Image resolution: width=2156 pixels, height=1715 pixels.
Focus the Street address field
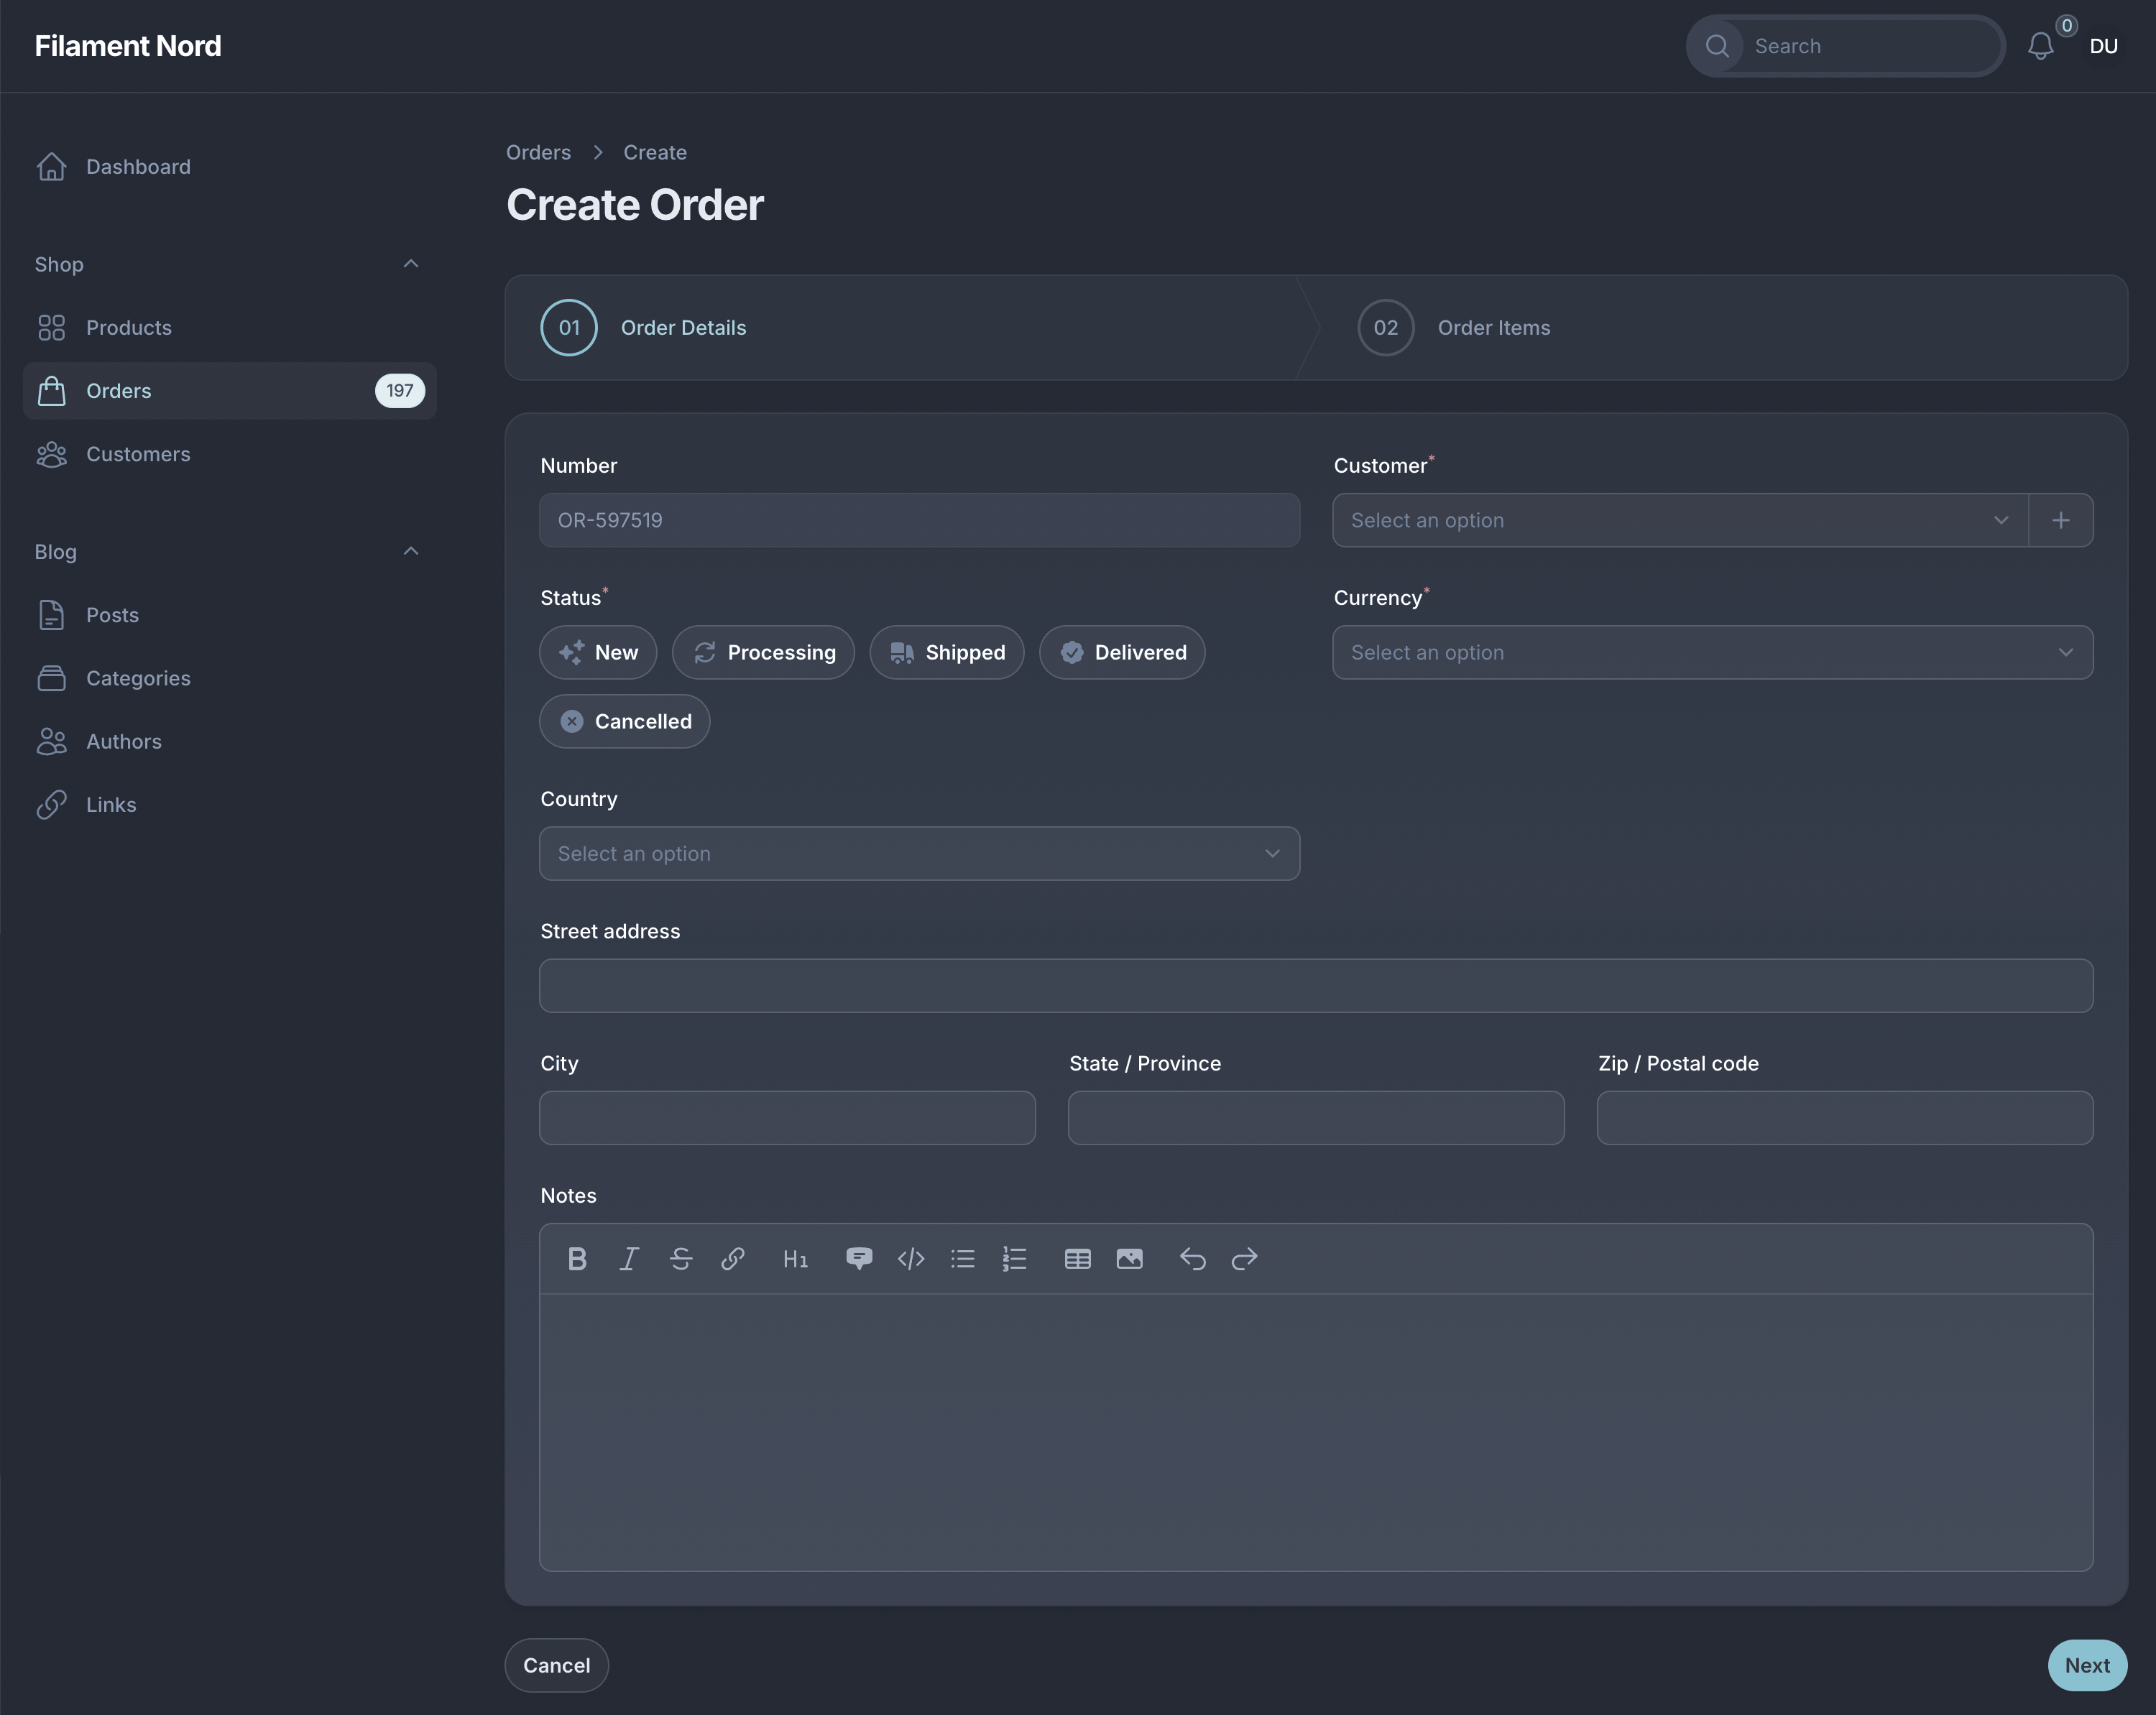coord(1315,986)
